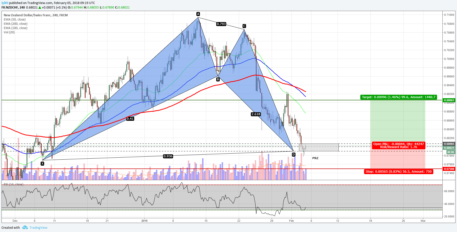Image resolution: width=457 pixels, height=232 pixels.
Task: Click the 0.793 ratio label
Action: pyautogui.click(x=221, y=24)
